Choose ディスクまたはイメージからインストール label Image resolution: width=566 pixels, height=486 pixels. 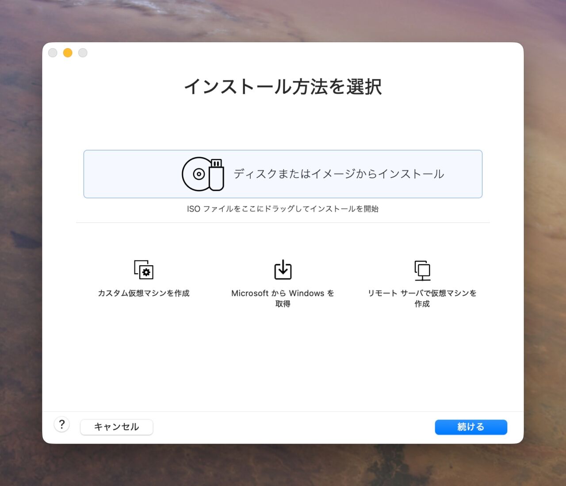point(338,174)
